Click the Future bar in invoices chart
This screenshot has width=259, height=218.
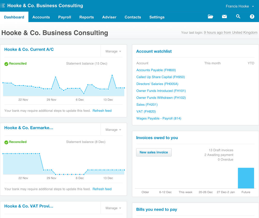point(246,178)
